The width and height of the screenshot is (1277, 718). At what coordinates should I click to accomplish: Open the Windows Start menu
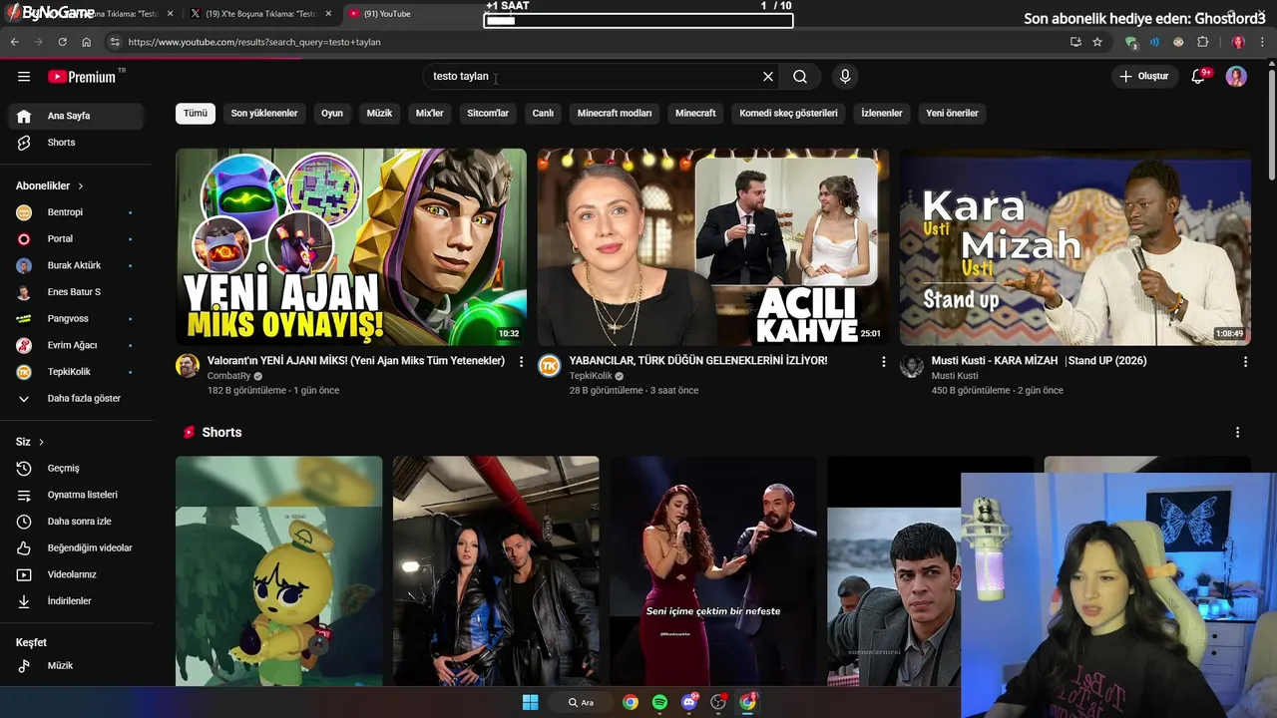531,702
